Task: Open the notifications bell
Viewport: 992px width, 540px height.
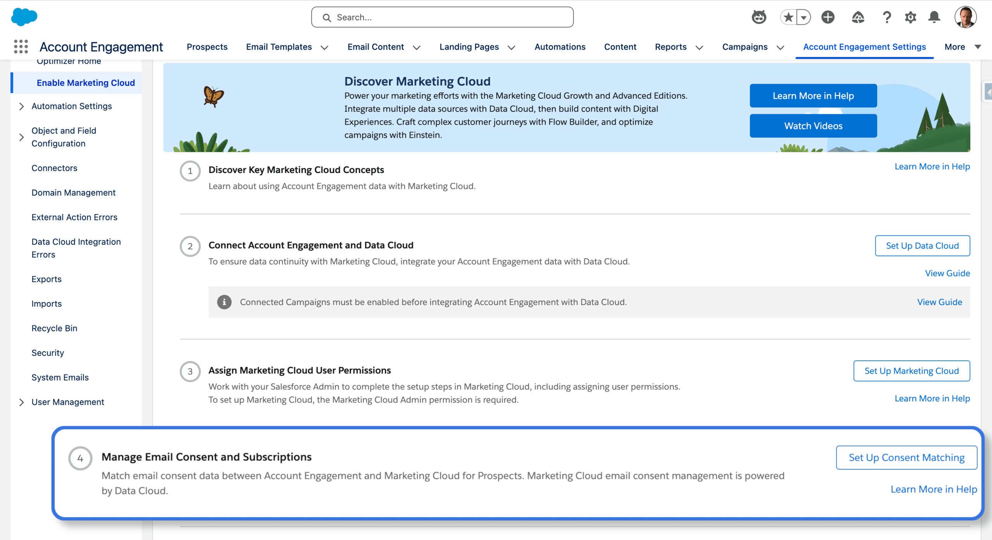Action: pyautogui.click(x=934, y=17)
